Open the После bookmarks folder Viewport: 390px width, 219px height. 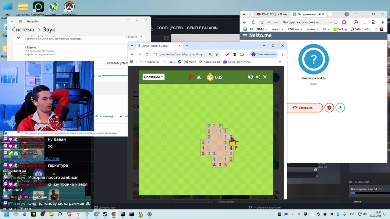pos(169,62)
